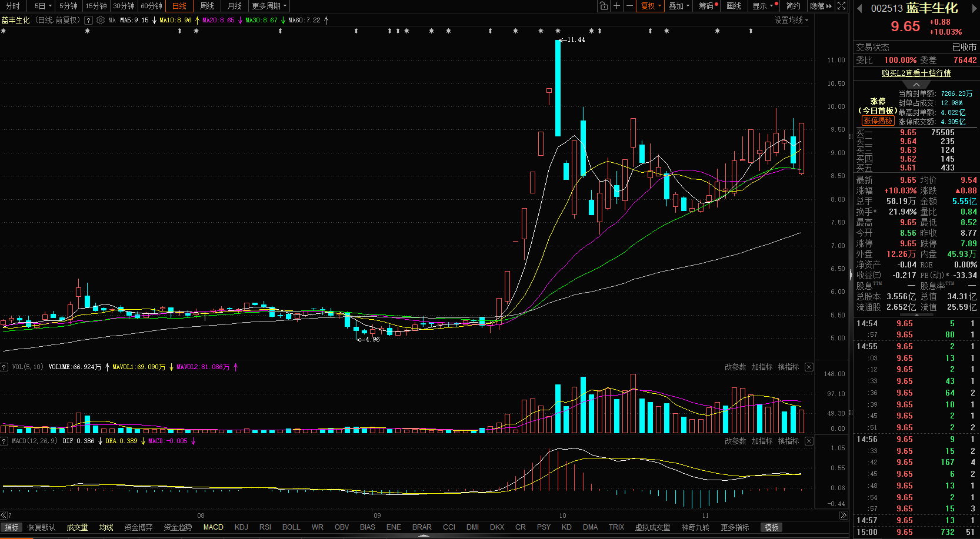Open MA indicator settings gear
The height and width of the screenshot is (539, 980).
click(101, 20)
